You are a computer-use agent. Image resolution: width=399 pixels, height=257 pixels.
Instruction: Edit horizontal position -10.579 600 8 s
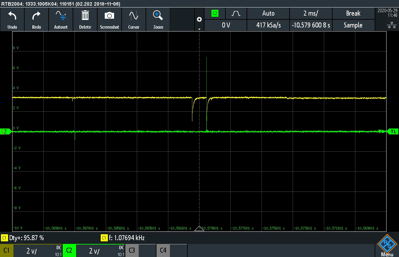click(311, 25)
